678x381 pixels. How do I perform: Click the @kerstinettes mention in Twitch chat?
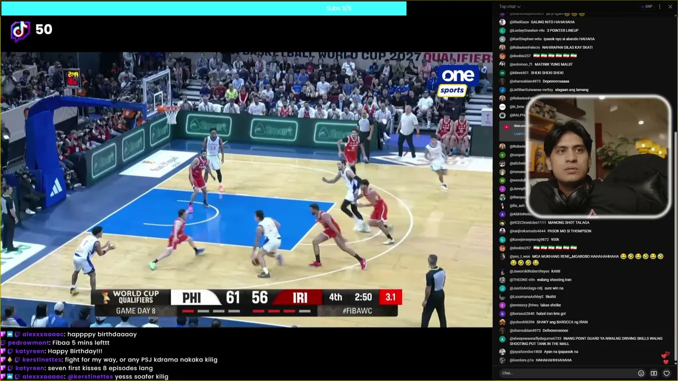click(x=90, y=377)
